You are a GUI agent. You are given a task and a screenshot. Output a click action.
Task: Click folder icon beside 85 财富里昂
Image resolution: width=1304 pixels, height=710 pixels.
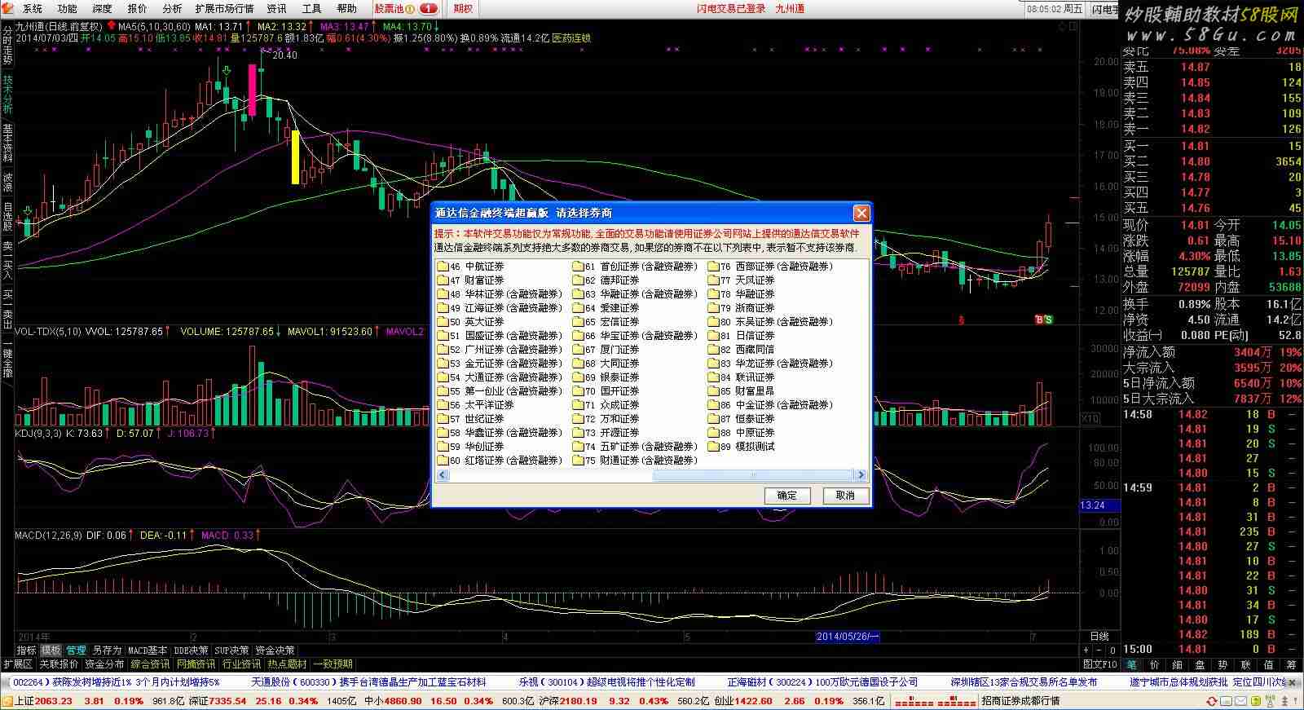click(x=713, y=391)
